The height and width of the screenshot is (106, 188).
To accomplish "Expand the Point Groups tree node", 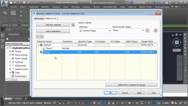I will pos(10,55).
